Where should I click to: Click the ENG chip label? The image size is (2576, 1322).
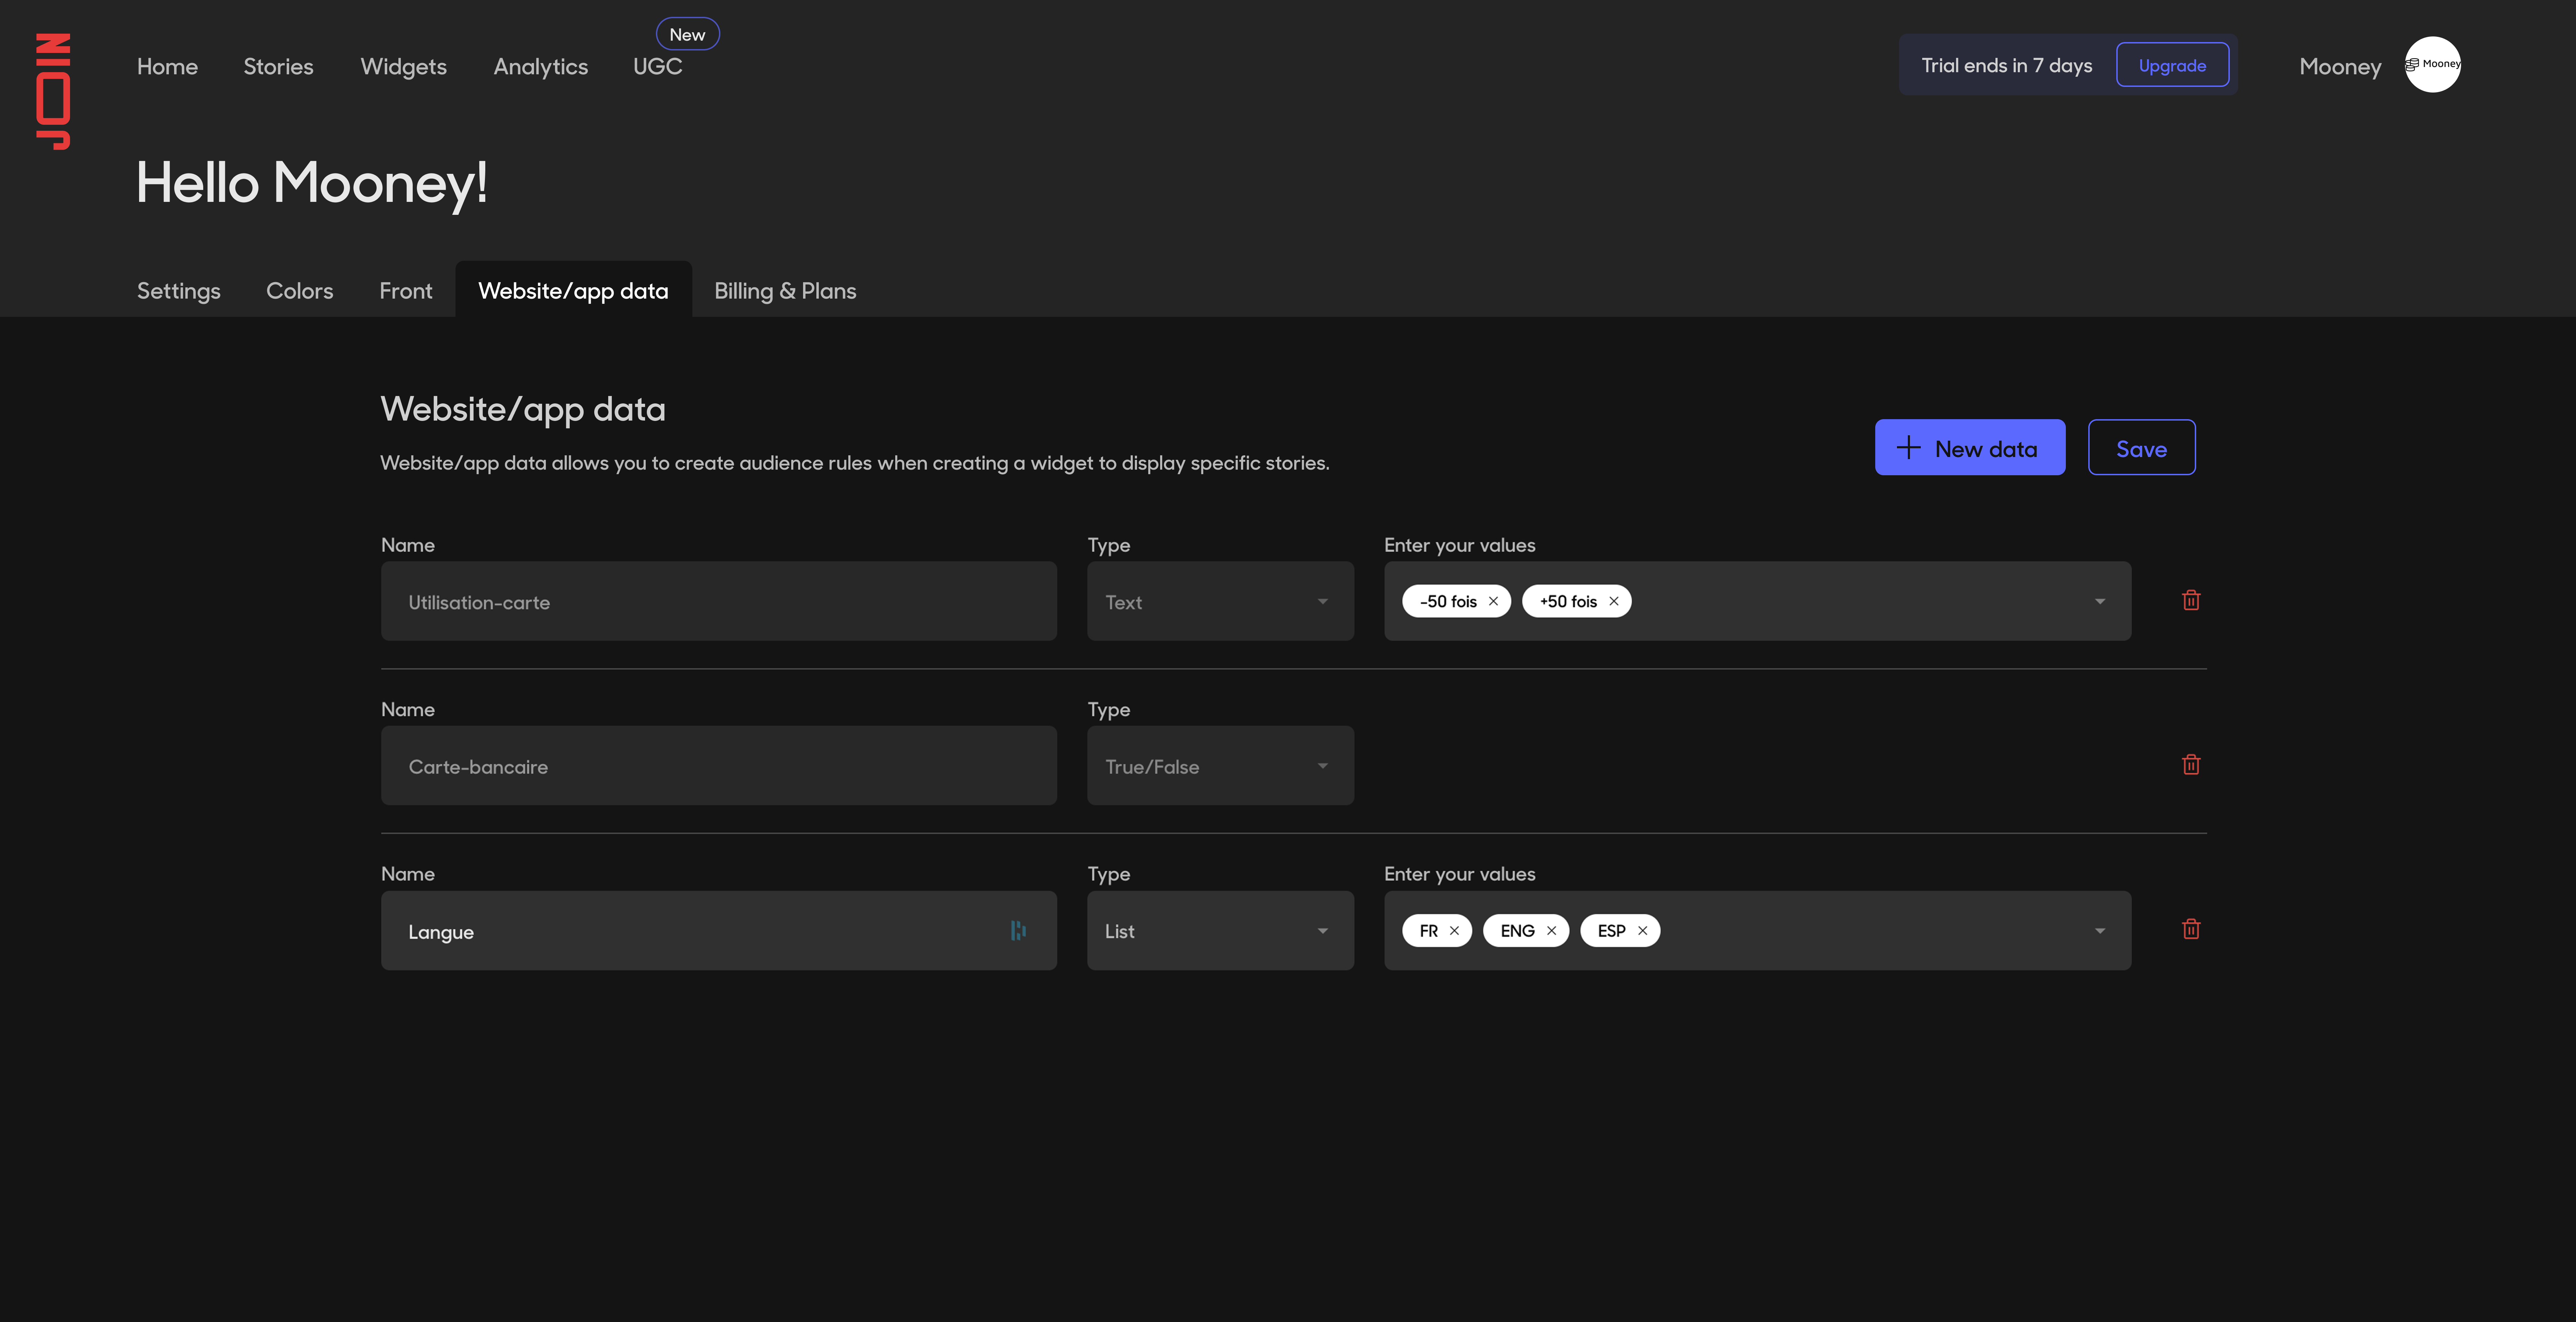pos(1517,931)
